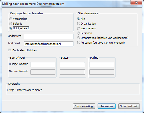
Task: Click the Mailing Nieuwe Waarde field
Action: (x=102, y=72)
